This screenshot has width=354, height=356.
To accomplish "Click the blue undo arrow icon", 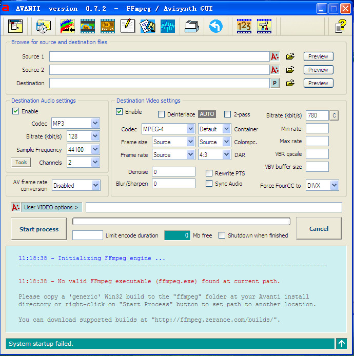I will click(x=215, y=26).
